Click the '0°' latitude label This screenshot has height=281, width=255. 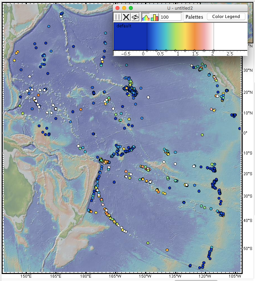pos(245,133)
